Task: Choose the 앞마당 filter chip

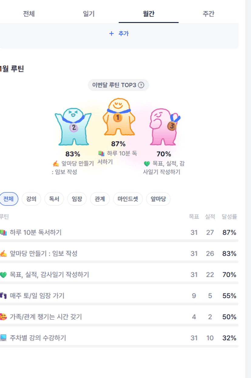Action: 158,199
